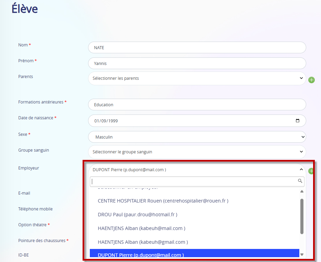Open the Groupe sanguin dropdown
The height and width of the screenshot is (262, 321).
coord(197,152)
